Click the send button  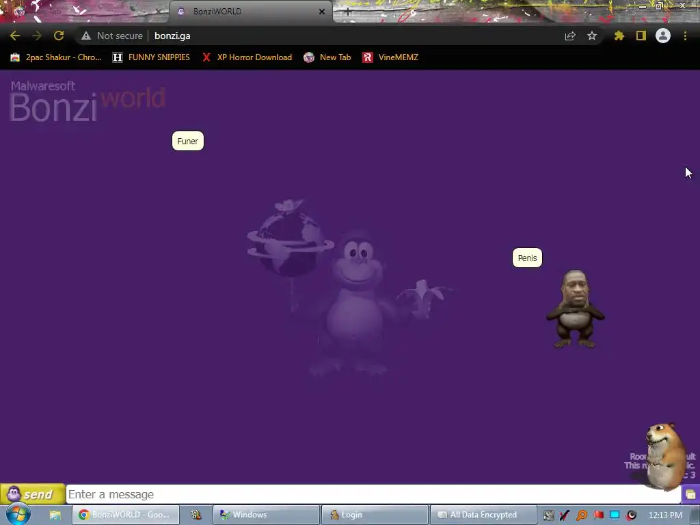click(33, 494)
